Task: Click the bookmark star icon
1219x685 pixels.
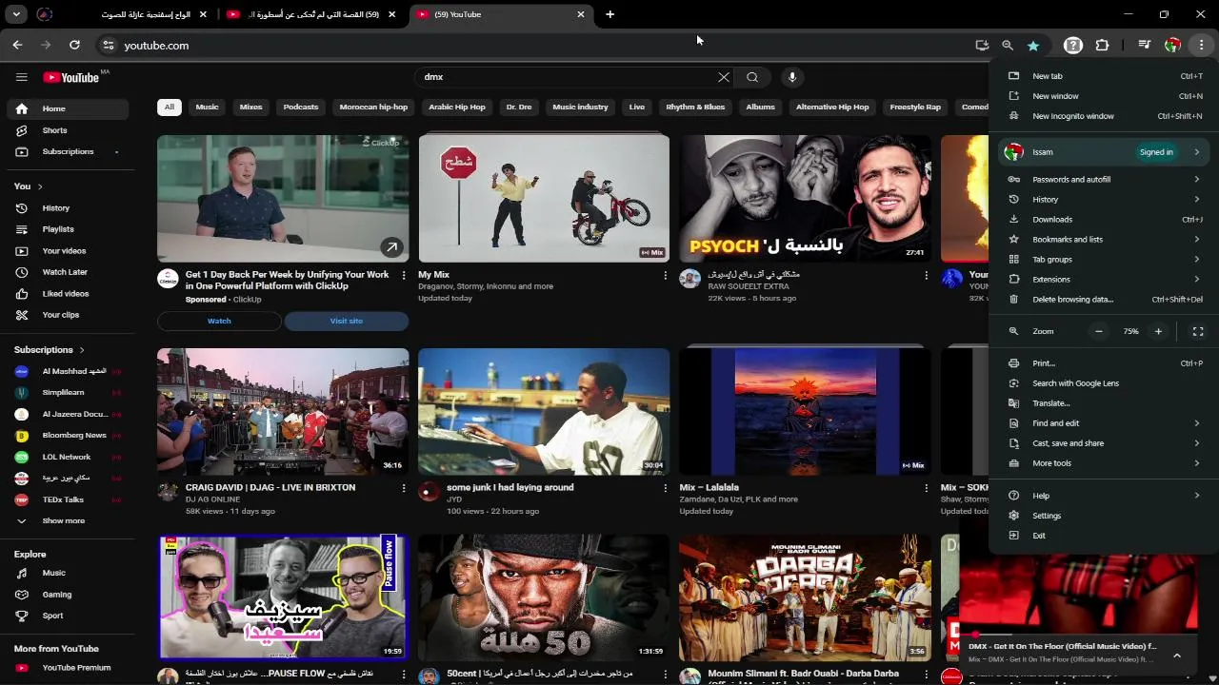Action: pyautogui.click(x=1033, y=45)
